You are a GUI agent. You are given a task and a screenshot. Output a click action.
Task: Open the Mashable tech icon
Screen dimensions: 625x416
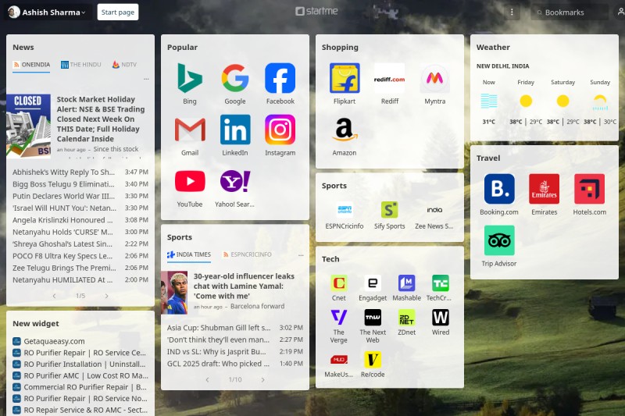click(x=406, y=283)
